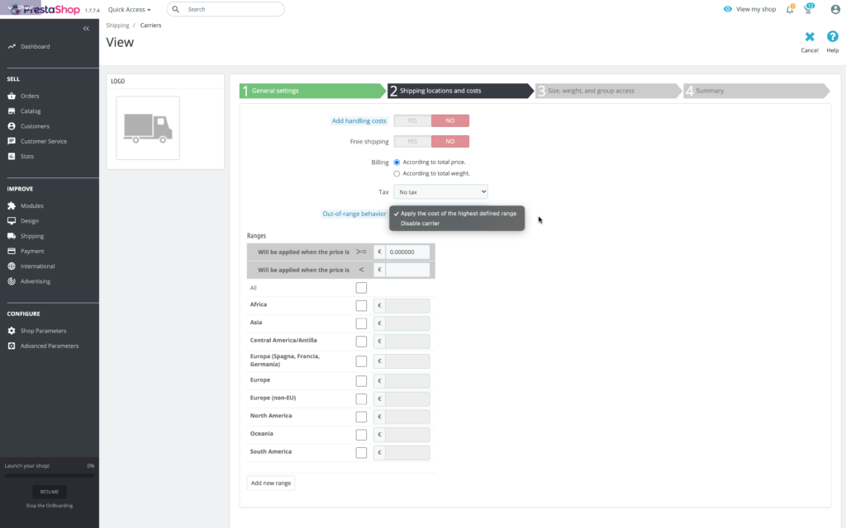Click the View my shop eye icon
Image resolution: width=846 pixels, height=528 pixels.
728,9
